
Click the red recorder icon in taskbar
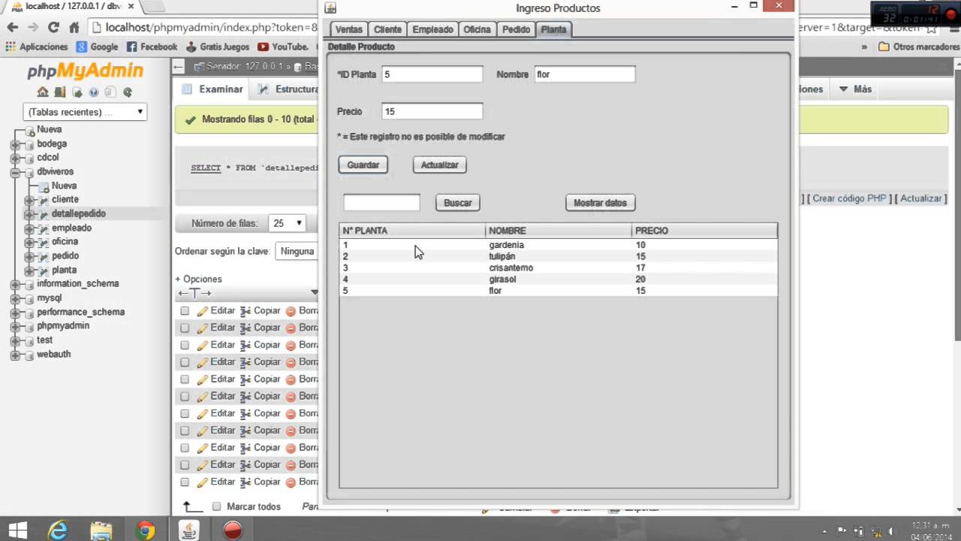click(233, 530)
